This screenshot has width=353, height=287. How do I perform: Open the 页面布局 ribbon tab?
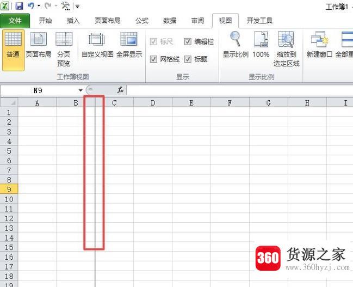108,21
